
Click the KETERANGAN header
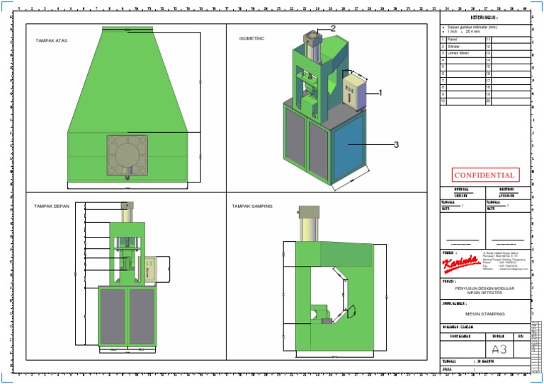[x=484, y=17]
